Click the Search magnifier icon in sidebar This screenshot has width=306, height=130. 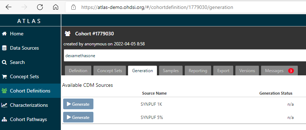(4, 62)
